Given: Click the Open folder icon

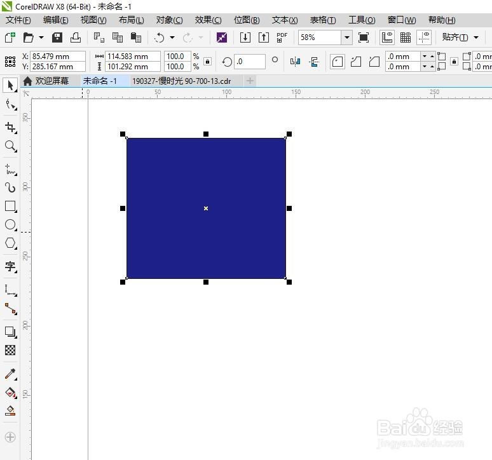Looking at the screenshot, I should (x=29, y=37).
